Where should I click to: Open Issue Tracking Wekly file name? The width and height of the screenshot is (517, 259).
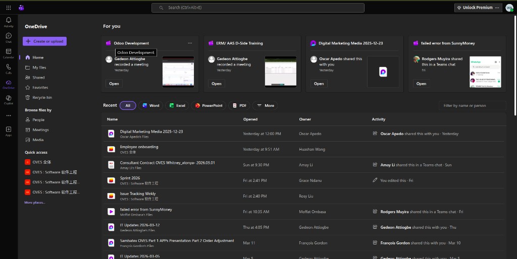pyautogui.click(x=138, y=193)
